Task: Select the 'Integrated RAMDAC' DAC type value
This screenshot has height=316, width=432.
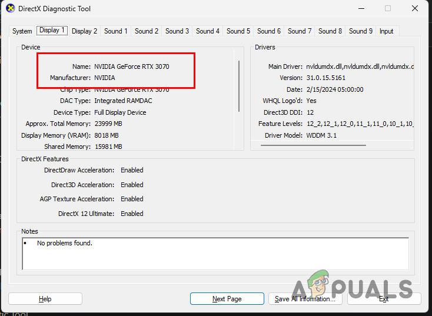Action: pyautogui.click(x=123, y=101)
